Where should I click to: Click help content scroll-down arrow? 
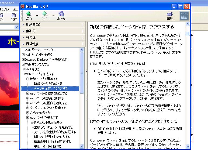pos(188,146)
